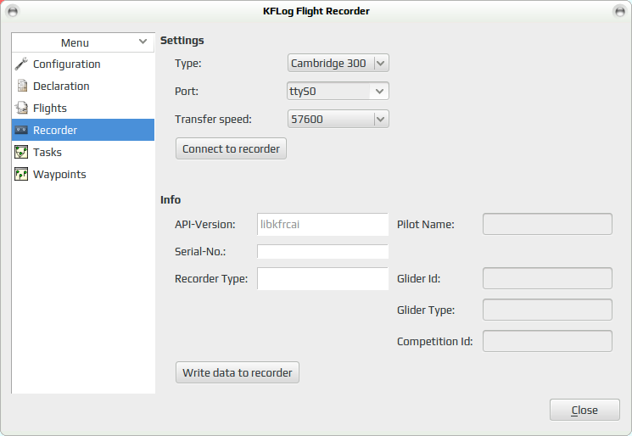Viewport: 632px width, 436px height.
Task: Close the Flight Recorder dialog
Action: pyautogui.click(x=584, y=410)
